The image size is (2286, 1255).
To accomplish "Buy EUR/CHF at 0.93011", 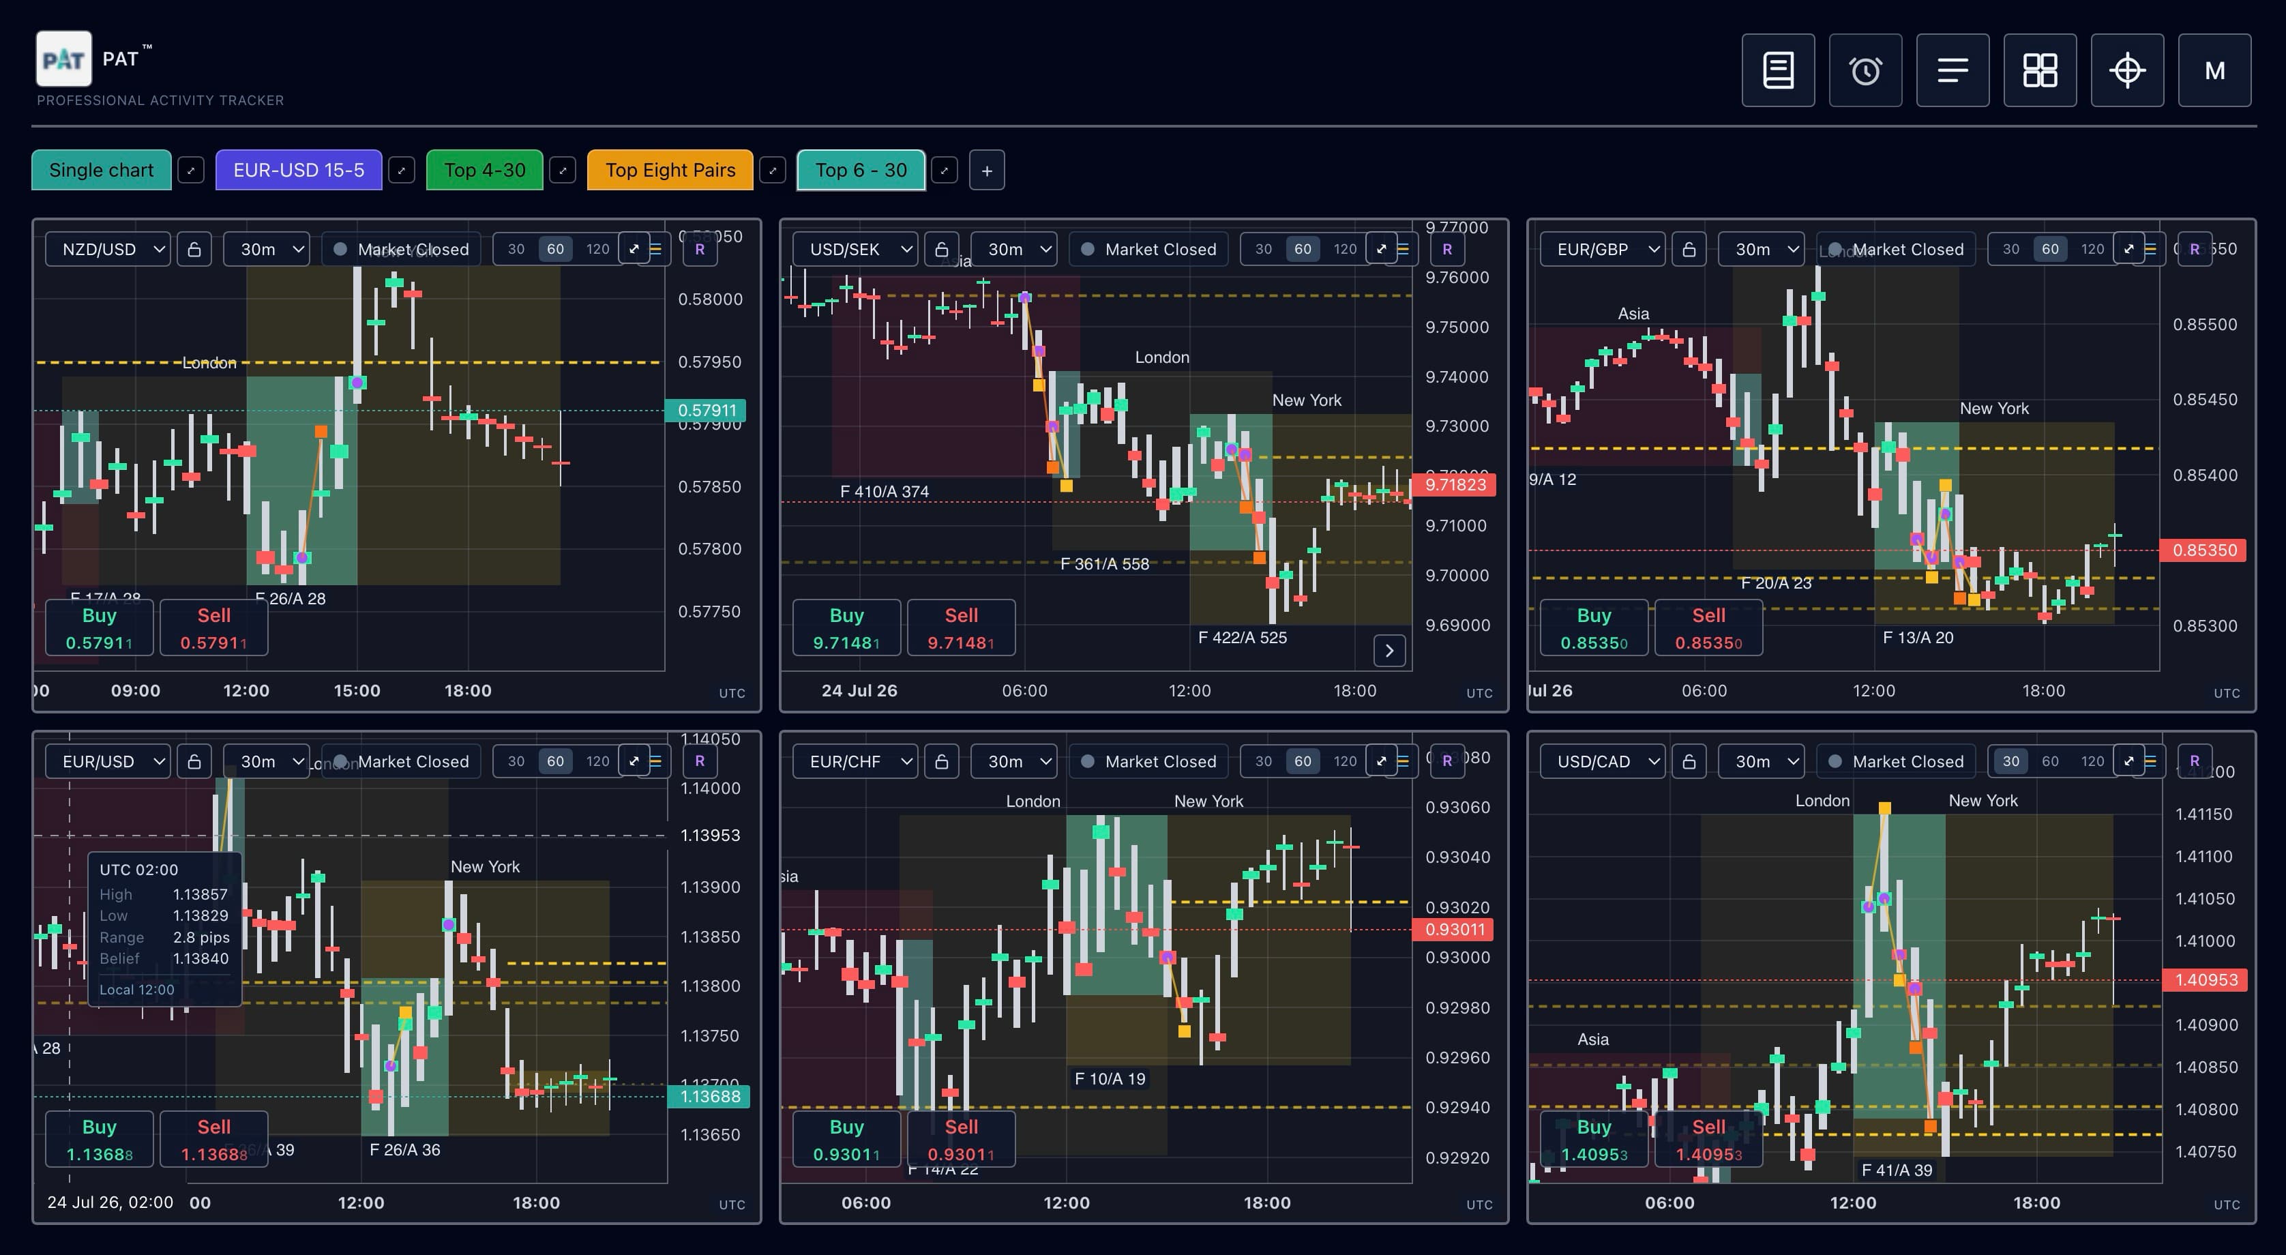I will point(846,1140).
